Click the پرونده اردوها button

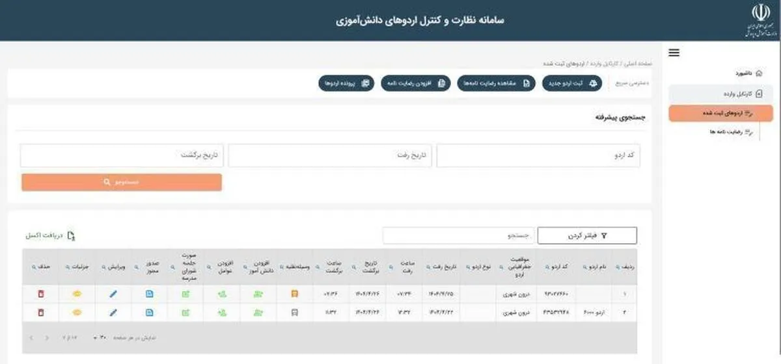pyautogui.click(x=346, y=83)
